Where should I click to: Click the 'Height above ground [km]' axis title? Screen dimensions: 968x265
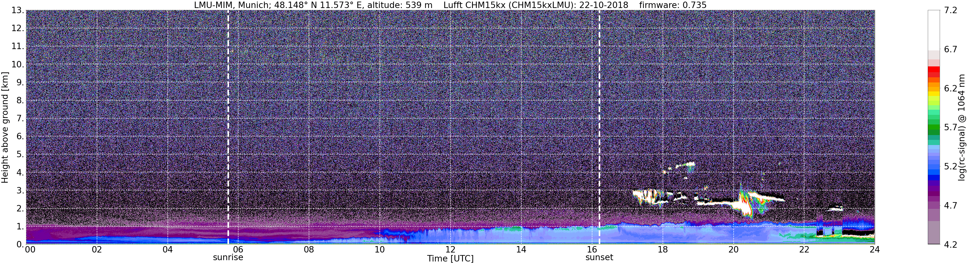pos(5,127)
